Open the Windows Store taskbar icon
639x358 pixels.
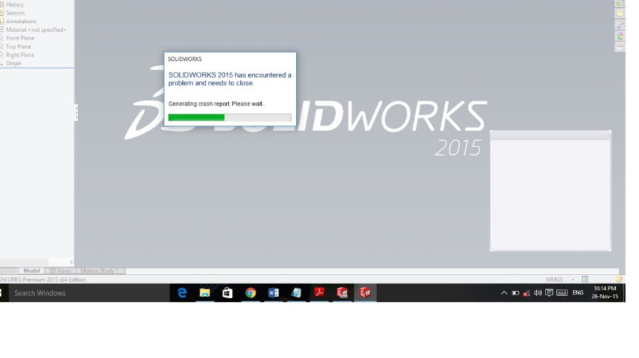tap(228, 293)
